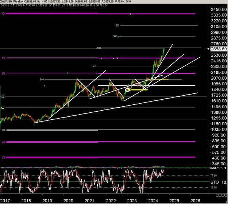
Task: Click the highlighted current price label 2658.69
Action: pyautogui.click(x=219, y=49)
